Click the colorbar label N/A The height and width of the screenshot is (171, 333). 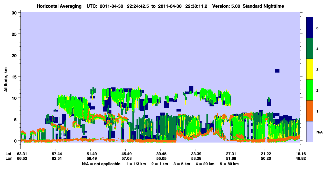pos(319,132)
